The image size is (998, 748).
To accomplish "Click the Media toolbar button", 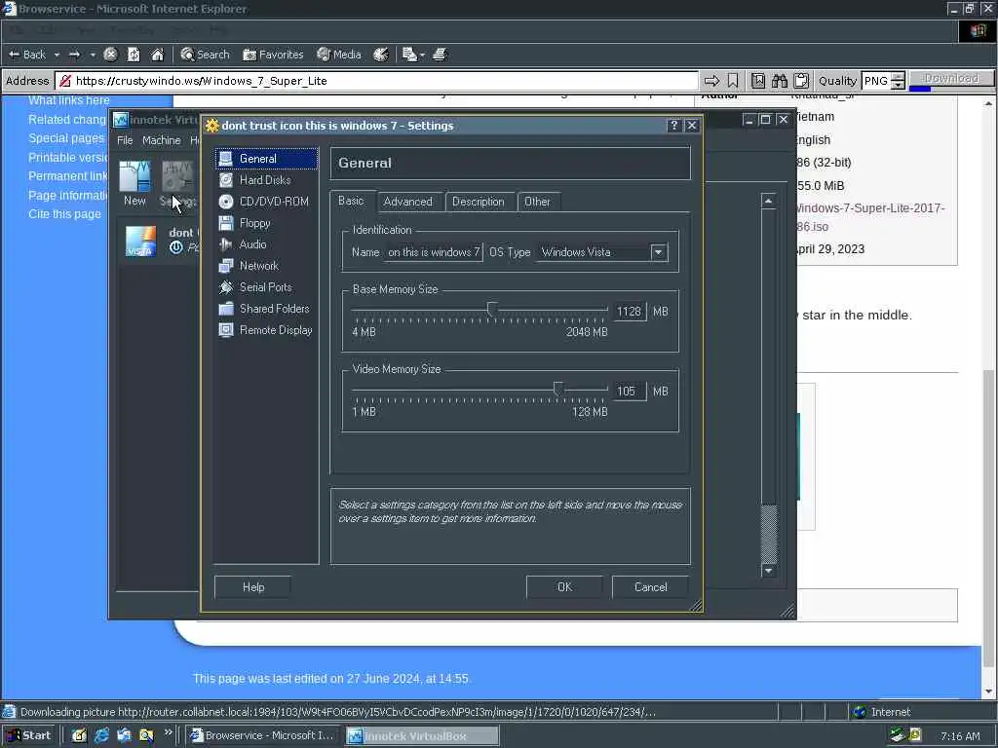I will (x=339, y=55).
